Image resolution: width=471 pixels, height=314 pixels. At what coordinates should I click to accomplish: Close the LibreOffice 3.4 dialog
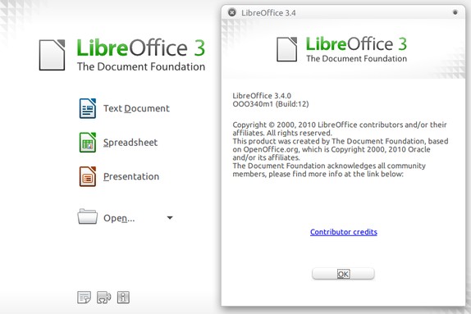click(232, 12)
